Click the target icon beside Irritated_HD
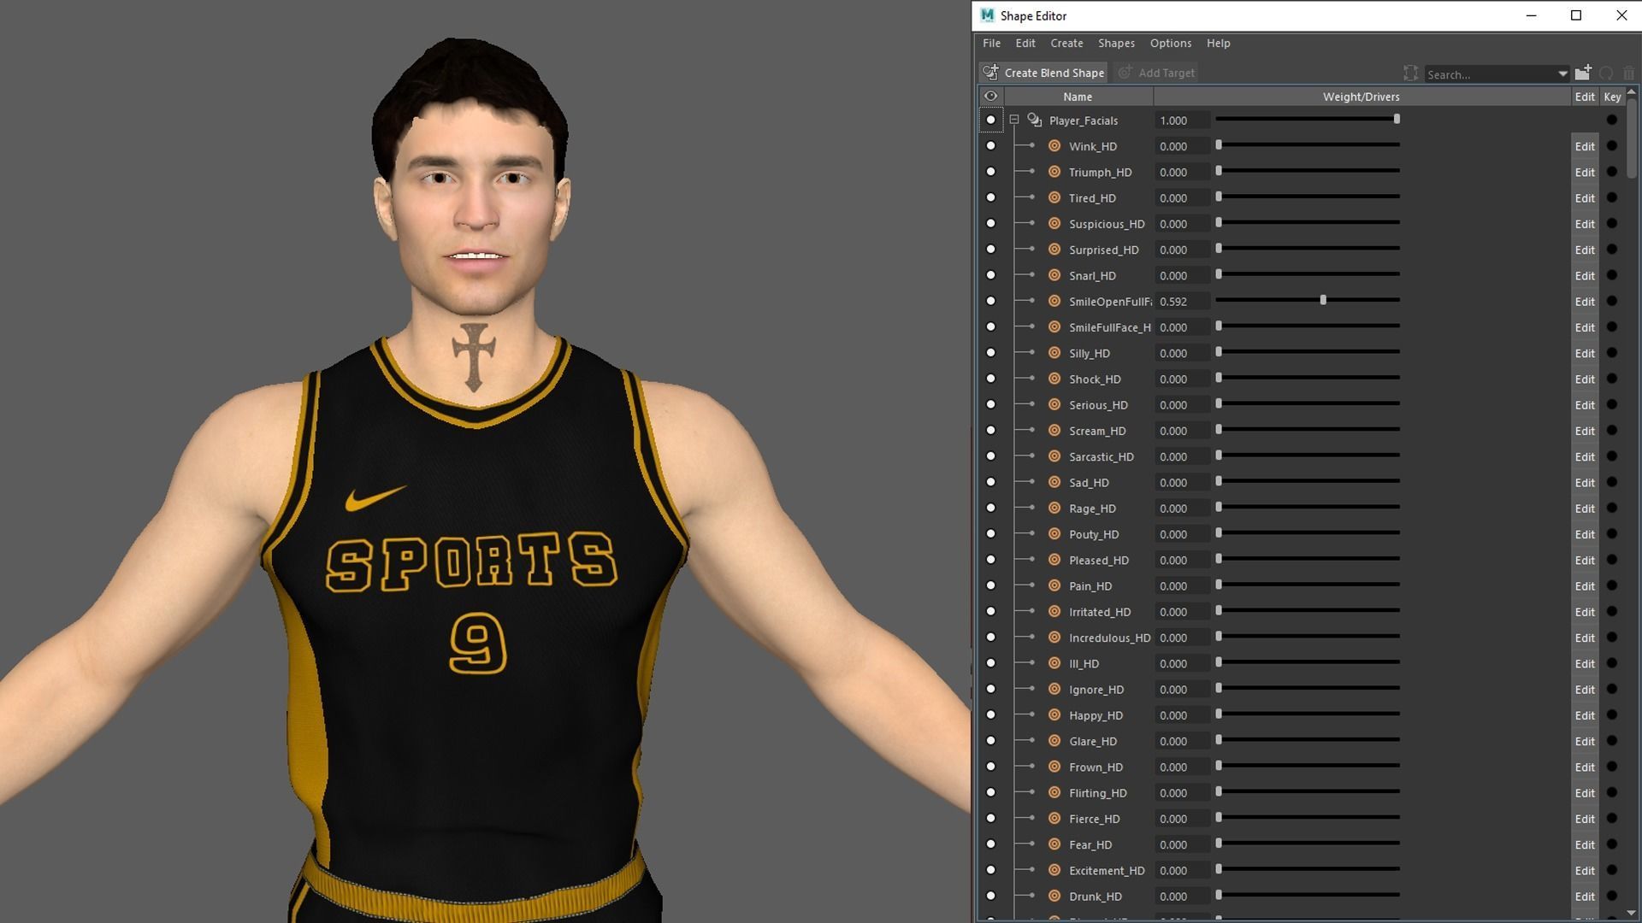Image resolution: width=1642 pixels, height=923 pixels. click(x=1054, y=611)
